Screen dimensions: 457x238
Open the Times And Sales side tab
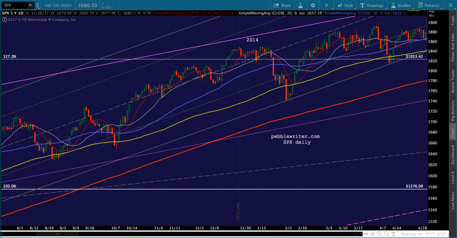pyautogui.click(x=453, y=47)
